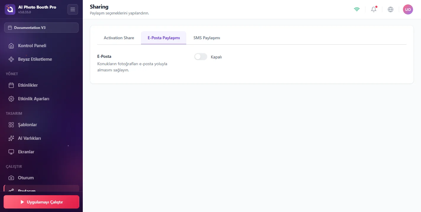The width and height of the screenshot is (421, 212).
Task: Click the ÇALIŞTIR section header
Action: coord(14,166)
